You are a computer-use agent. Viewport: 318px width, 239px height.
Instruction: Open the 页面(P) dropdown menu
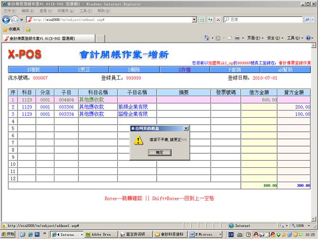[255, 38]
